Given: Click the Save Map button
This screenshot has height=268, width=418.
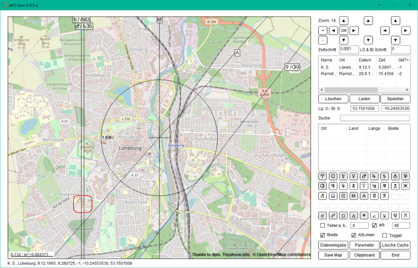Looking at the screenshot, I should 333,255.
